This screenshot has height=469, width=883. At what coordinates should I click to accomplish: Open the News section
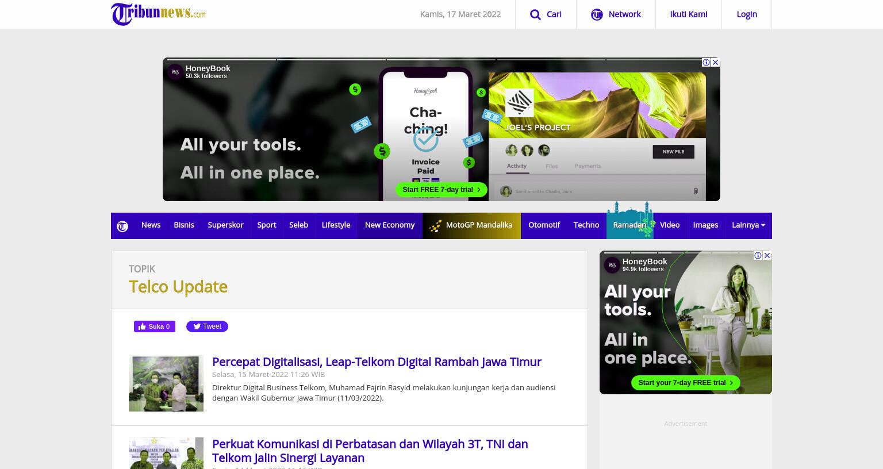(x=151, y=225)
